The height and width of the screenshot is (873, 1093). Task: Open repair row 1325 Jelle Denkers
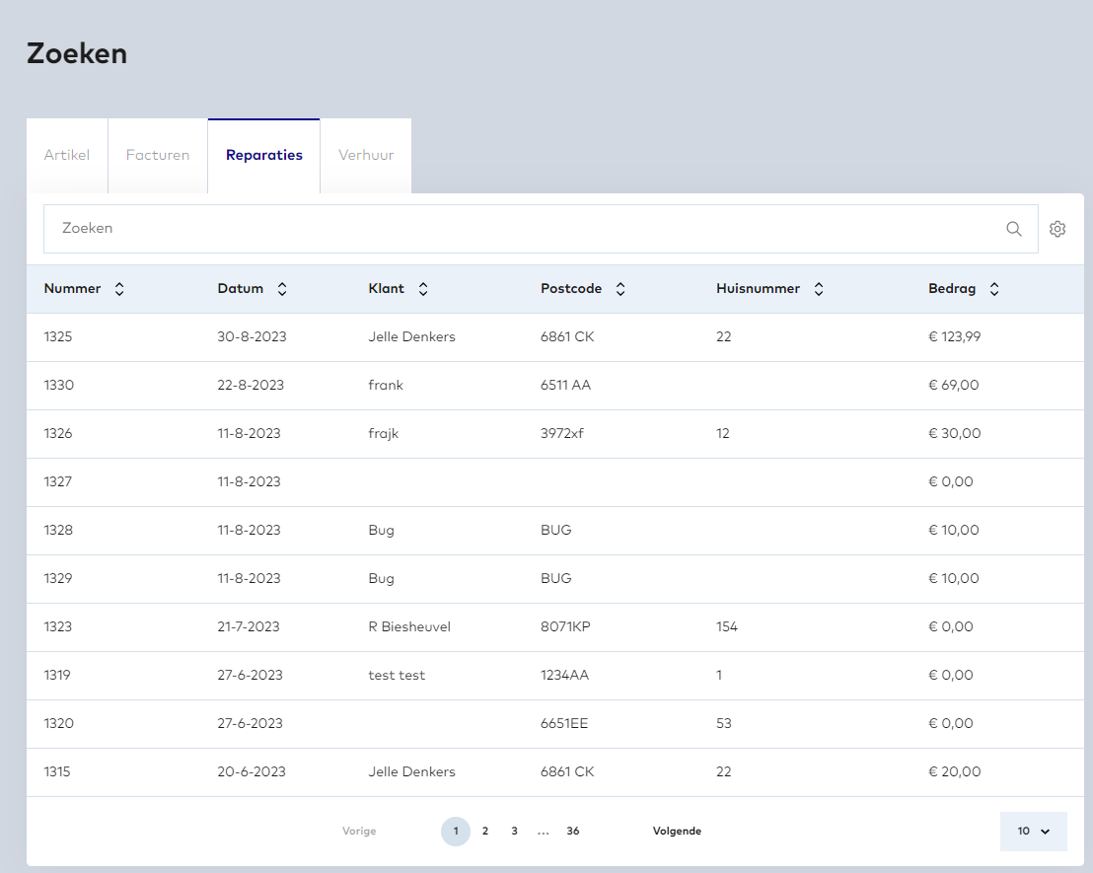point(411,337)
